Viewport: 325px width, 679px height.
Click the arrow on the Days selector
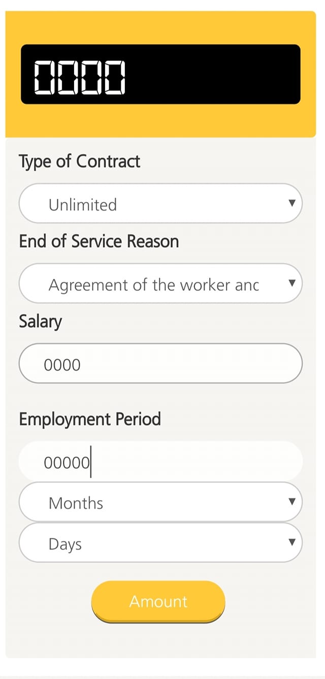[x=291, y=542]
